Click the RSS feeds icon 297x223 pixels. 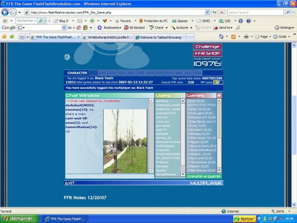pyautogui.click(x=233, y=37)
